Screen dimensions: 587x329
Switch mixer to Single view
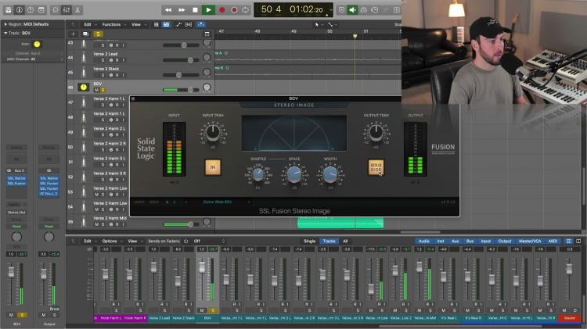tap(309, 241)
